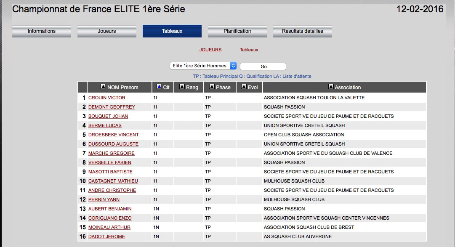Sort by Evol using its arrow icon
The image size is (455, 247).
click(244, 87)
